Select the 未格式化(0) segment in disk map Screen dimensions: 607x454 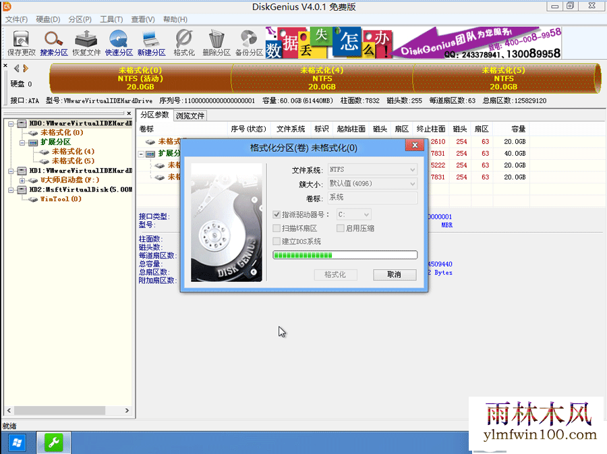click(x=140, y=78)
